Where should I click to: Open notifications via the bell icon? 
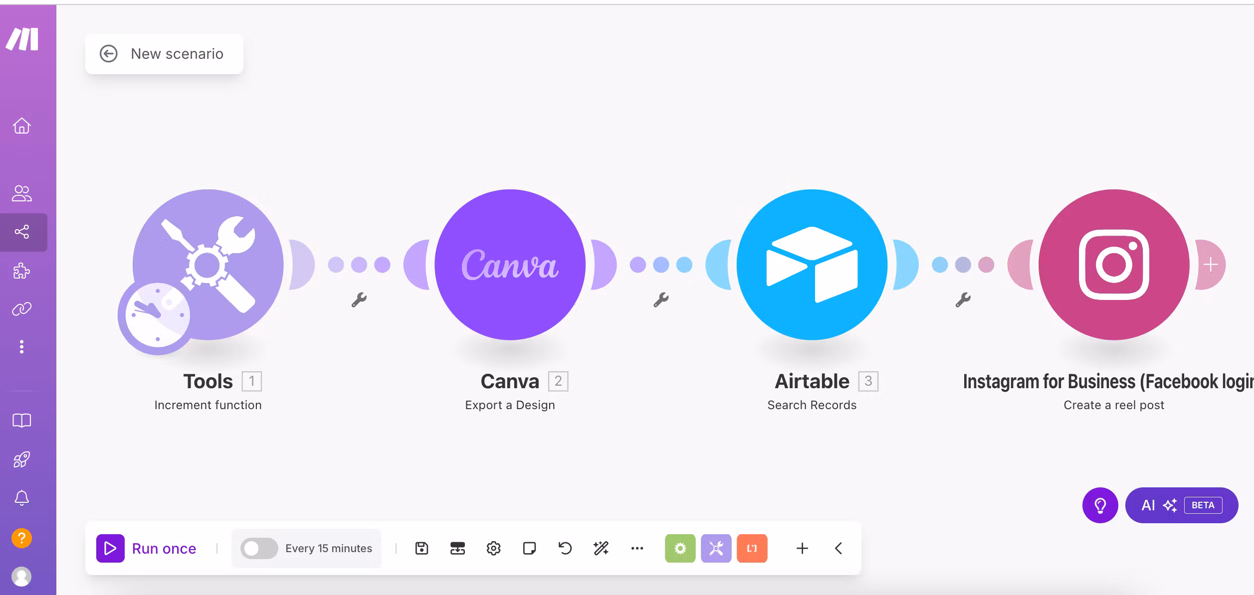[x=22, y=498]
